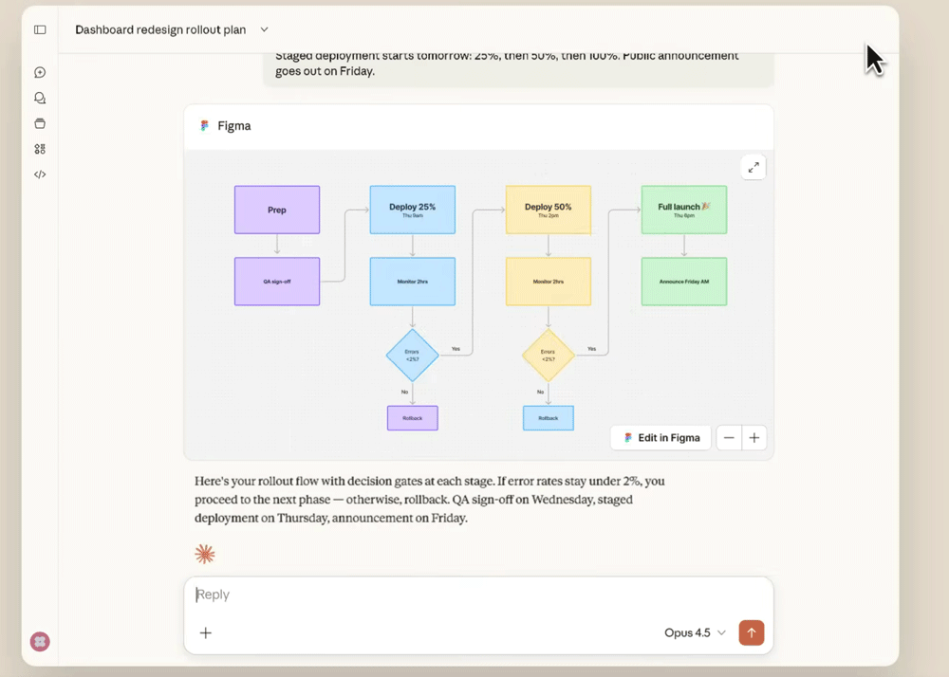This screenshot has height=677, width=949.
Task: Zoom out the diagram with minus button
Action: click(729, 437)
